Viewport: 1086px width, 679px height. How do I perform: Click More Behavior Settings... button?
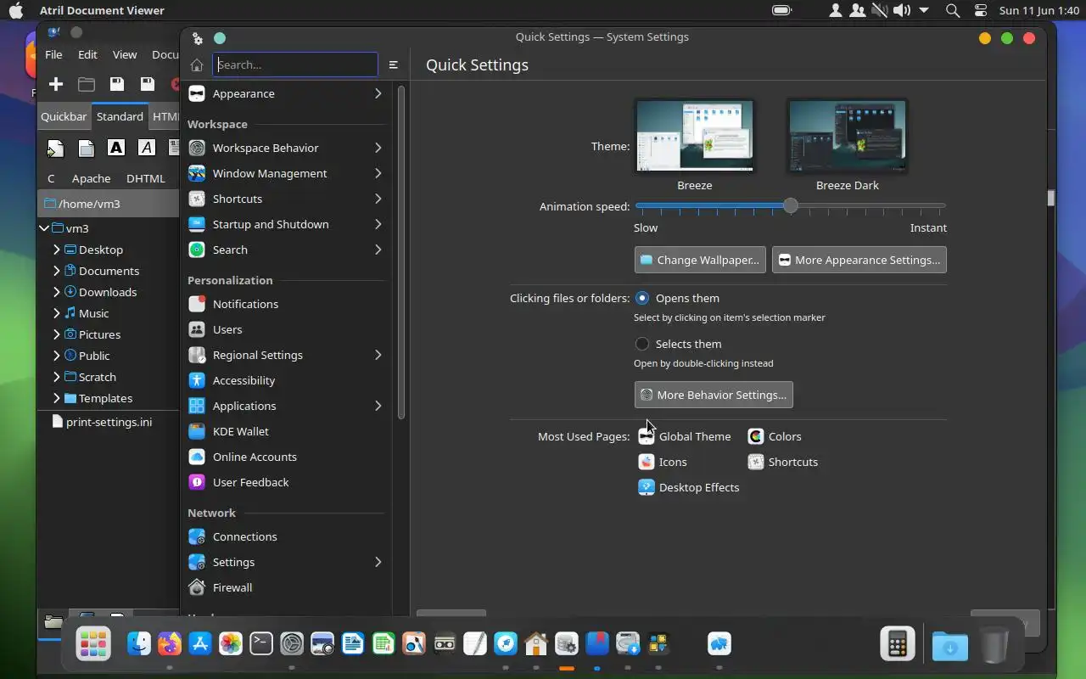(714, 395)
